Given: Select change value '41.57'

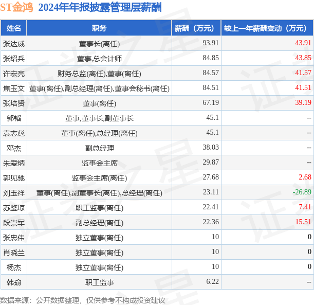Looking at the screenshot, I should [303, 73].
